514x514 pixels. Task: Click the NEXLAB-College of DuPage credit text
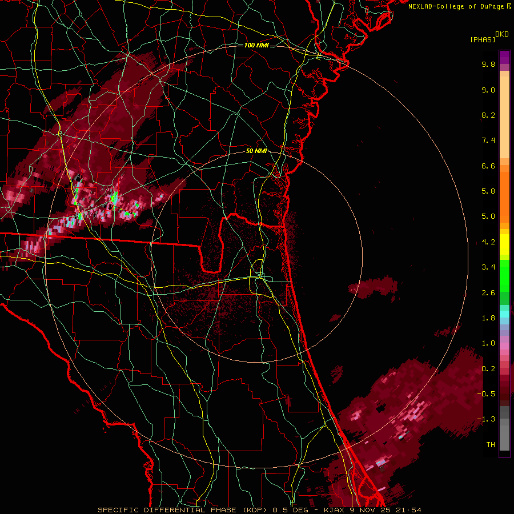[456, 6]
